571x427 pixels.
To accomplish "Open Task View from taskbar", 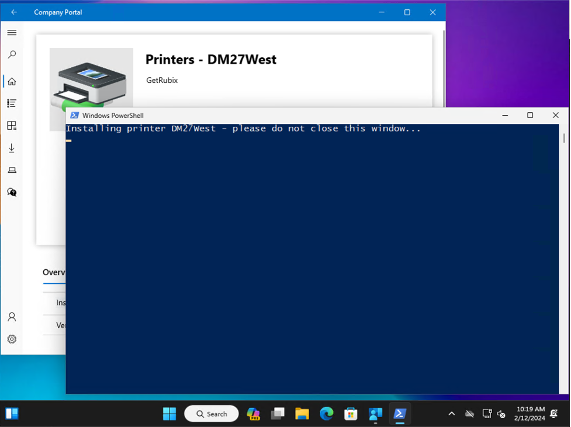I will coord(278,414).
